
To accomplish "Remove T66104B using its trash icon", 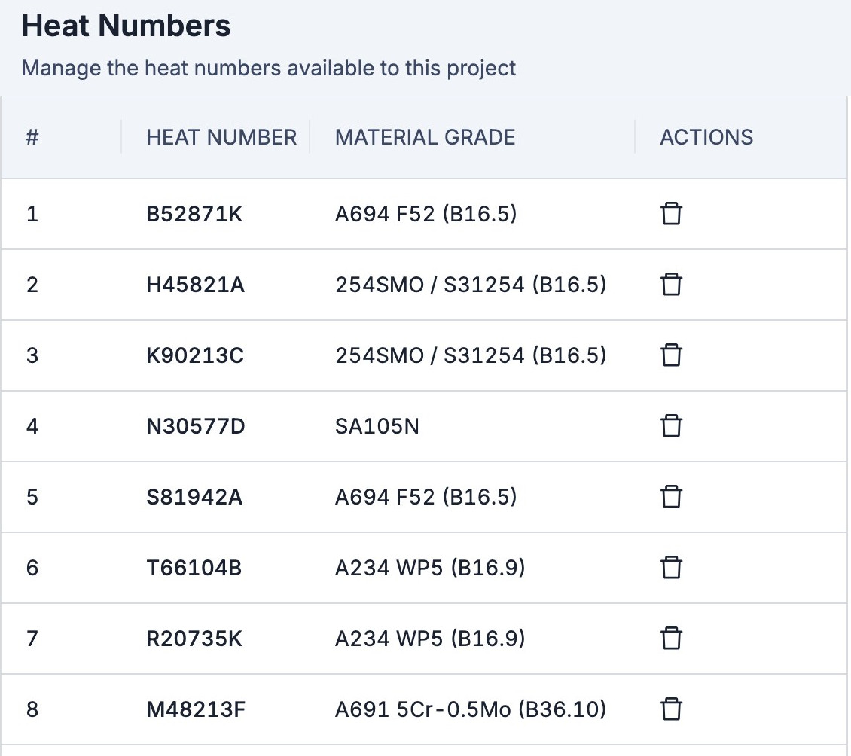I will pyautogui.click(x=671, y=568).
